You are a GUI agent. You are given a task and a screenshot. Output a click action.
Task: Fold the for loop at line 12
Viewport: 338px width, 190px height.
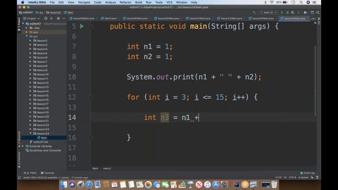(90, 97)
